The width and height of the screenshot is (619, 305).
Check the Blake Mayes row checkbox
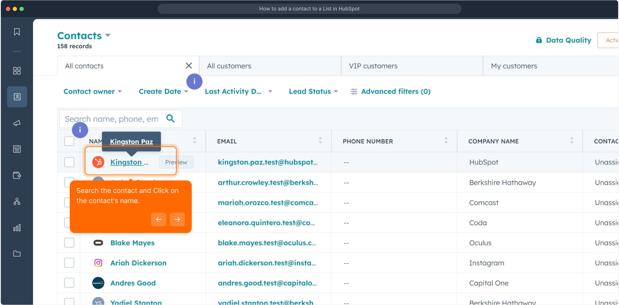[x=69, y=243]
